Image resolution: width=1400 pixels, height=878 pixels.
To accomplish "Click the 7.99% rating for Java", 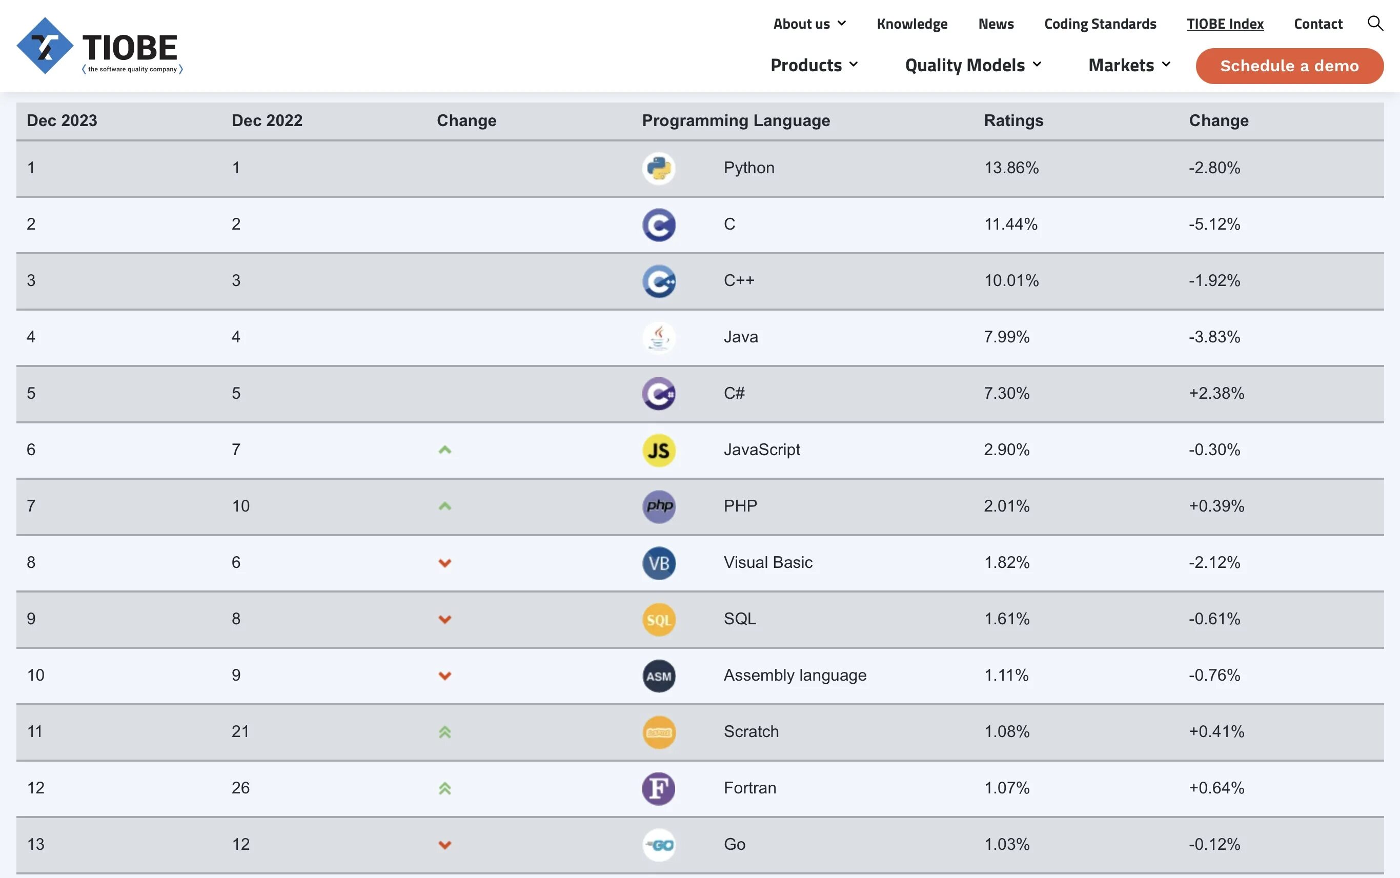I will [x=1006, y=337].
